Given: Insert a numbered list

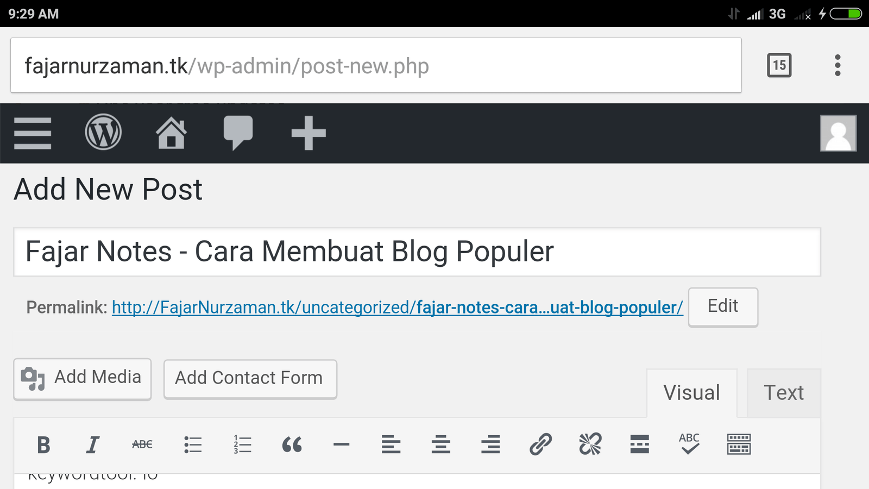Looking at the screenshot, I should (x=242, y=445).
